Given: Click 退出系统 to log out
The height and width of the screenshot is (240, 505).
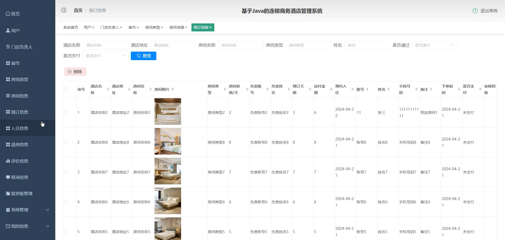Looking at the screenshot, I should (489, 11).
